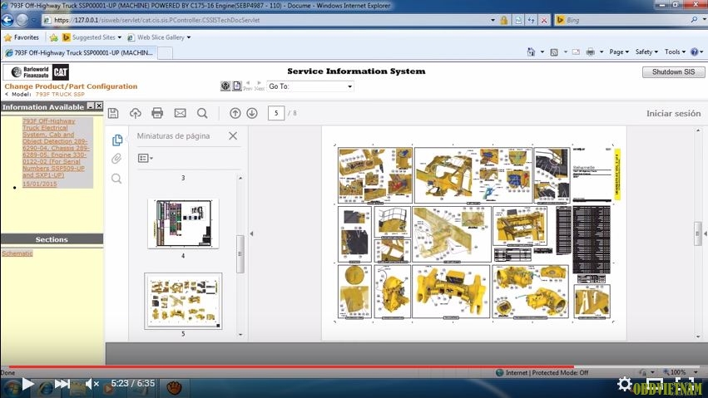Open the Tools menu dropdown
708x398 pixels.
(x=676, y=52)
